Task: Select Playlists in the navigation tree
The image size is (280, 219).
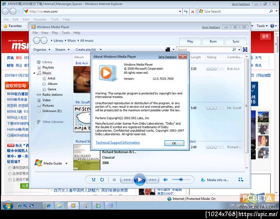Action: [x=48, y=68]
